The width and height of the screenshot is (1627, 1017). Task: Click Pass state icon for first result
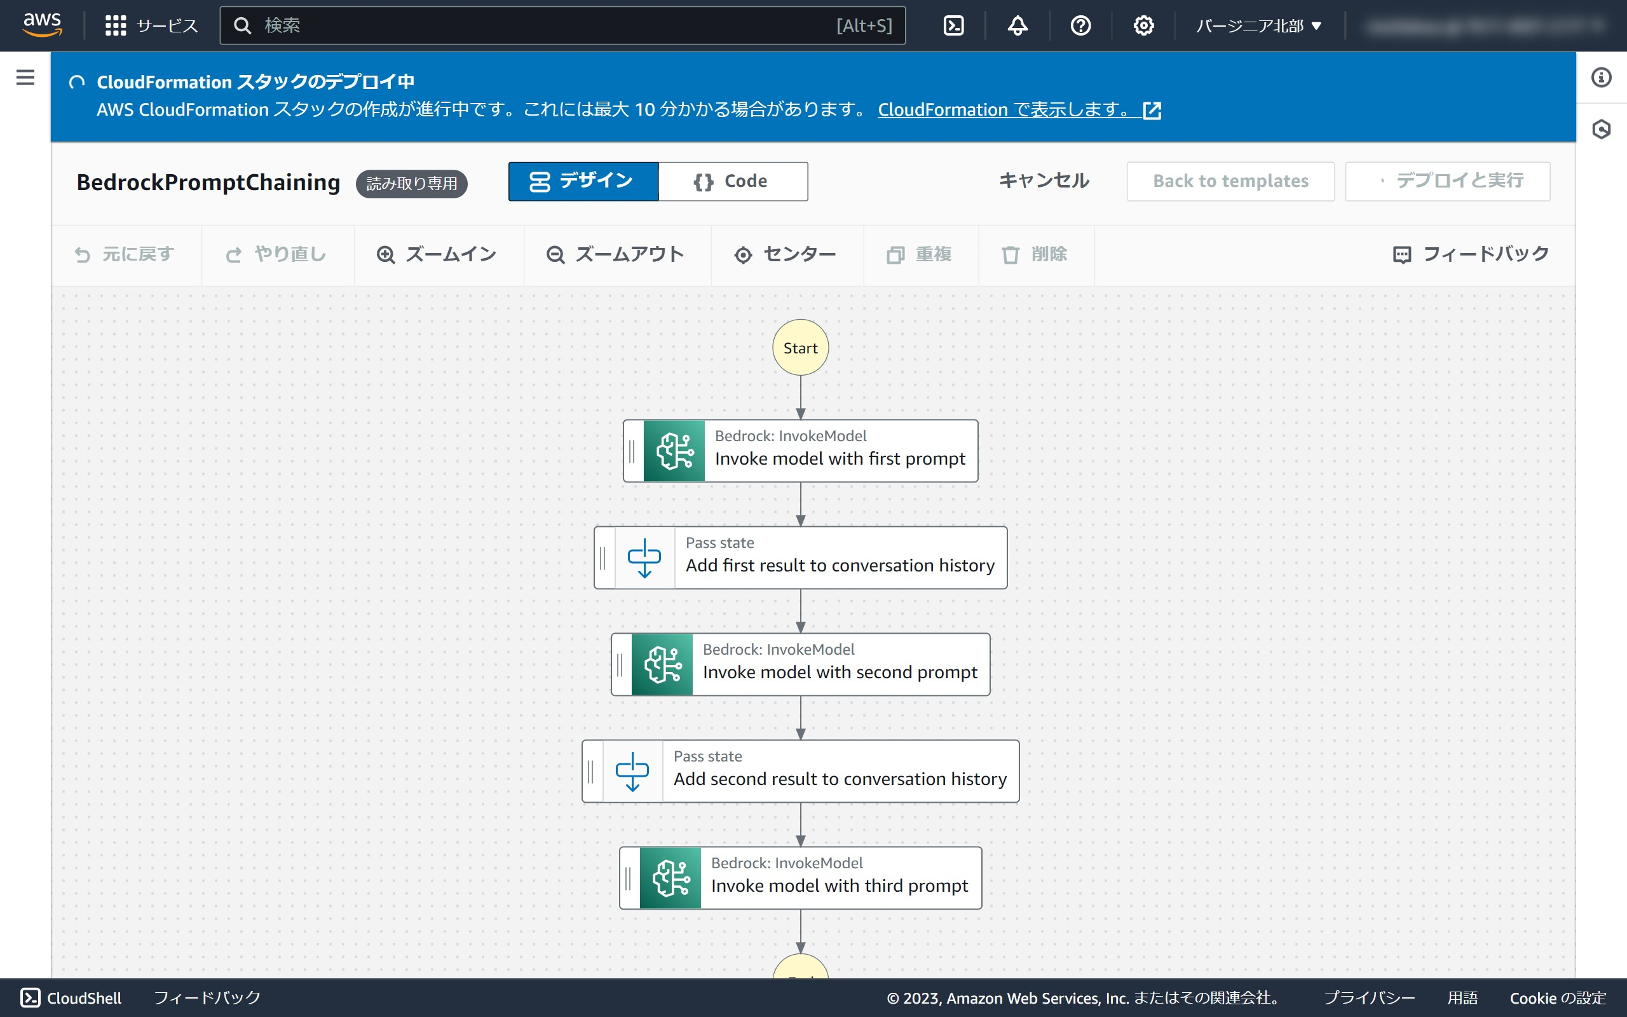[x=644, y=557]
